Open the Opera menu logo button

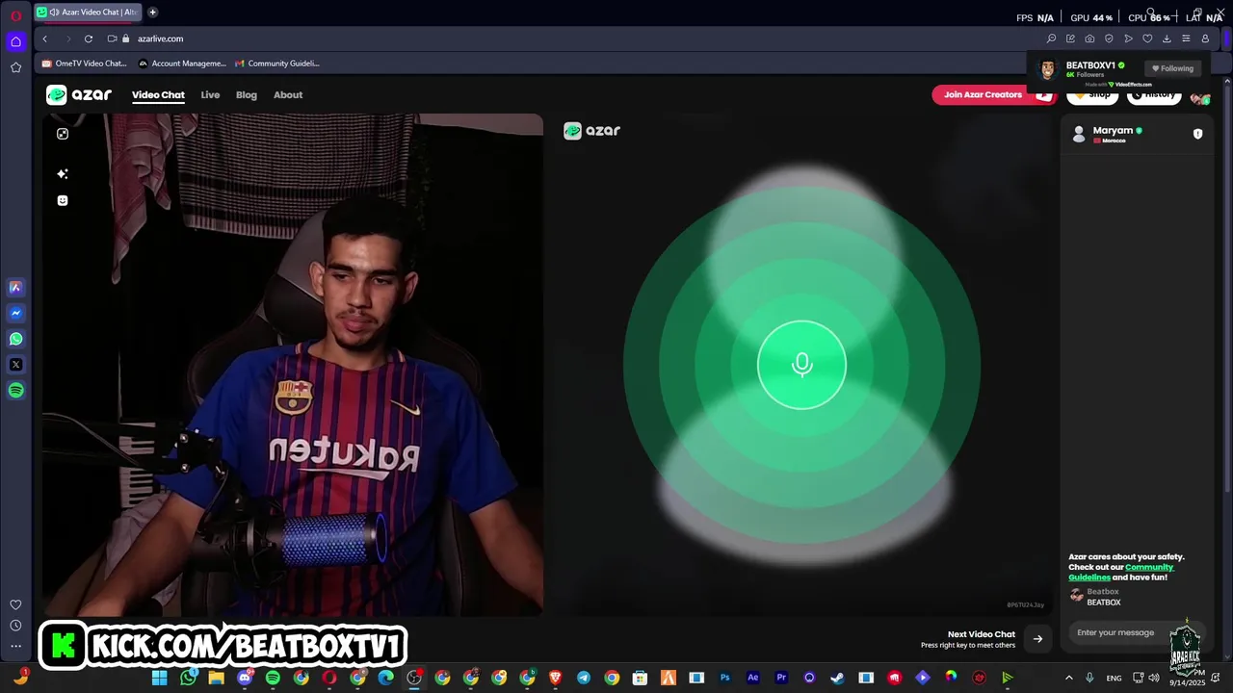click(15, 15)
